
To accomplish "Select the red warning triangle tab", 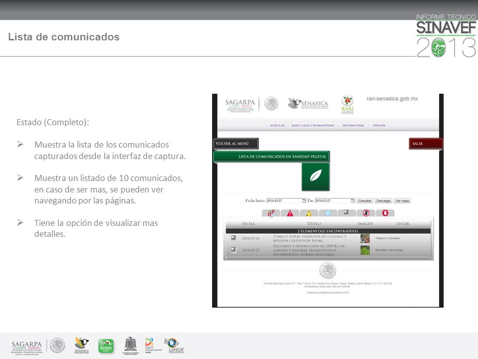I will point(290,213).
